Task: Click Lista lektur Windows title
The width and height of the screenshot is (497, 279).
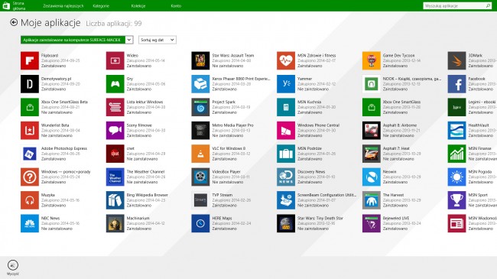Action: tap(145, 102)
